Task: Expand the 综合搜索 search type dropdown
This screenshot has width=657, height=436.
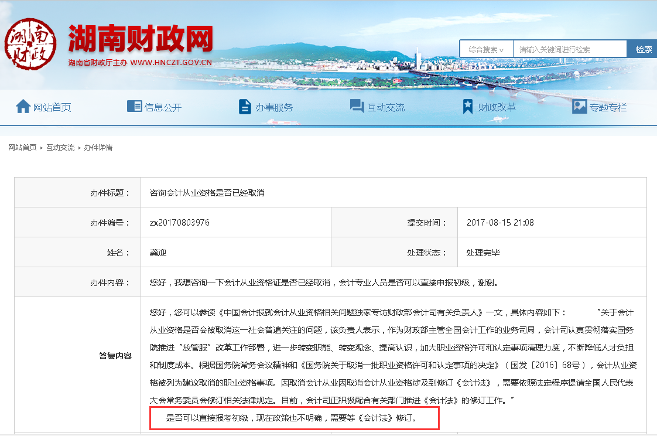Action: pyautogui.click(x=485, y=49)
